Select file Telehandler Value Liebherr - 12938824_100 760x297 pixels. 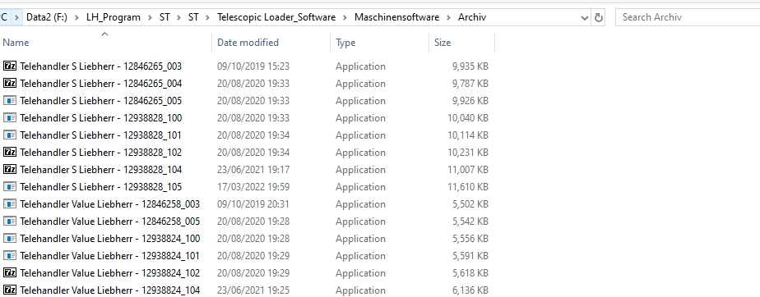pos(110,239)
